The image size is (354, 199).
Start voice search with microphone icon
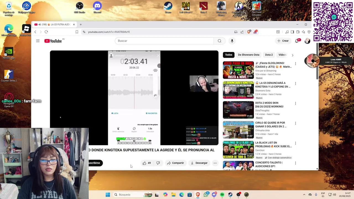232,41
